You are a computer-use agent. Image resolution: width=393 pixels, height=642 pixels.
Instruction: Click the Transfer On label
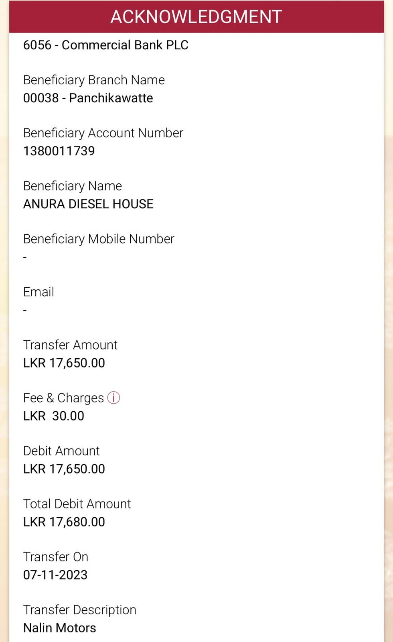click(56, 557)
